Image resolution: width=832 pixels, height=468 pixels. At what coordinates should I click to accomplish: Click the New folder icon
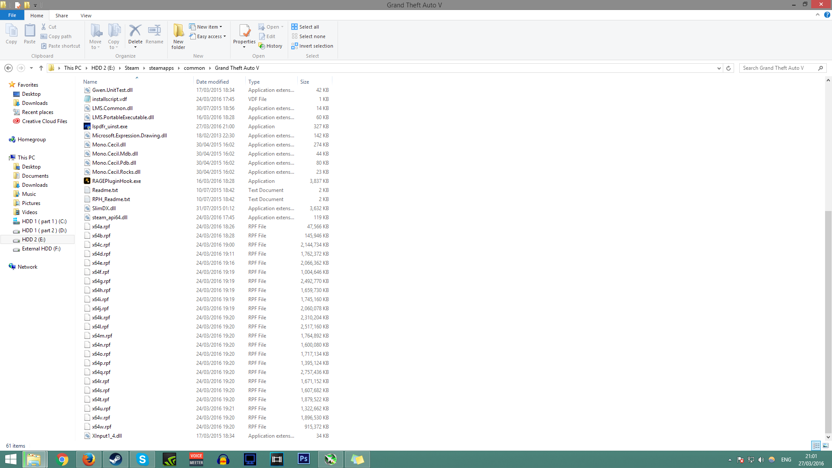pos(178,31)
